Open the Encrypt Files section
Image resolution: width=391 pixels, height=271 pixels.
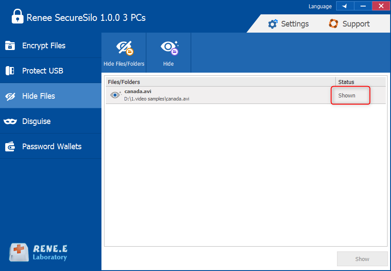[51, 45]
